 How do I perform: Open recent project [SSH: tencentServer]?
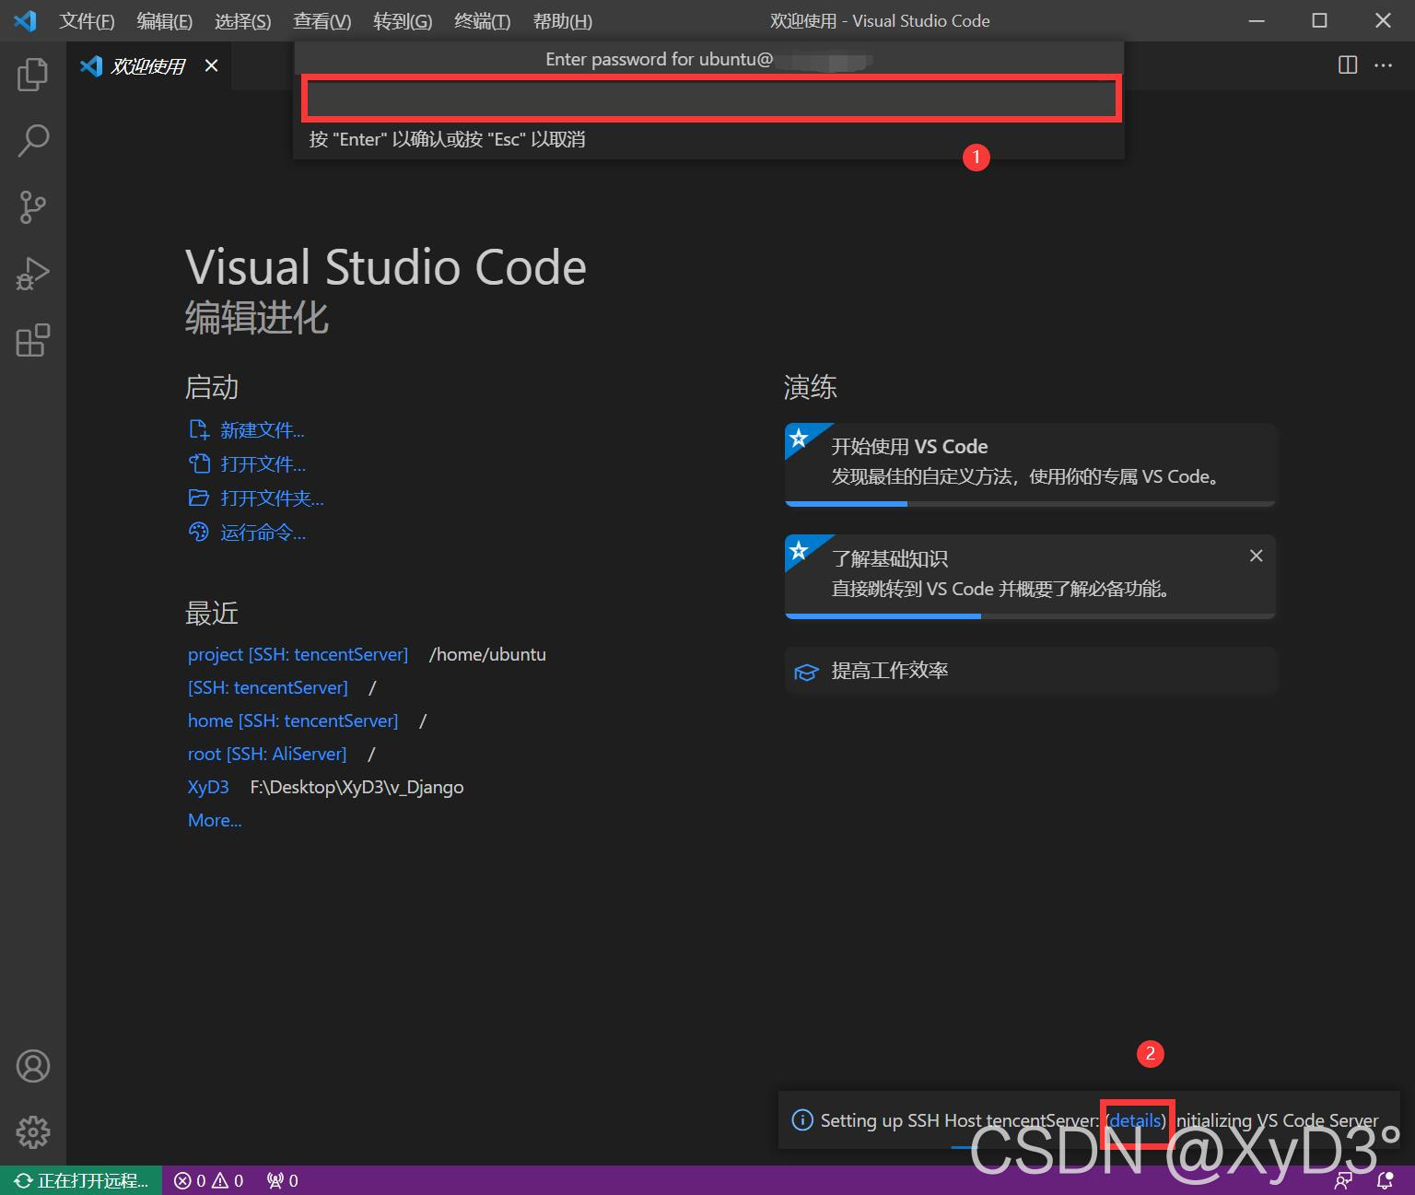[x=298, y=654]
